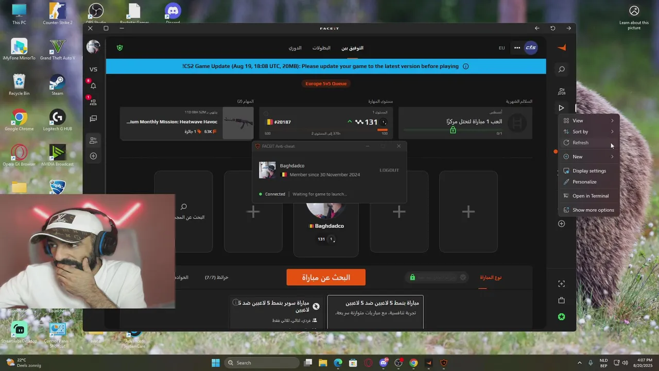Open the profile avatar in the FACEIT top-left
This screenshot has height=371, width=659.
(93, 47)
